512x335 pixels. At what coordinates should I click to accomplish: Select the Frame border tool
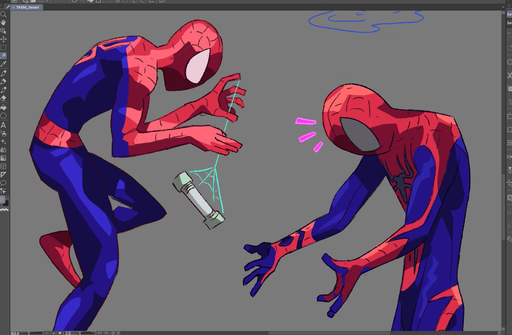coord(3,166)
